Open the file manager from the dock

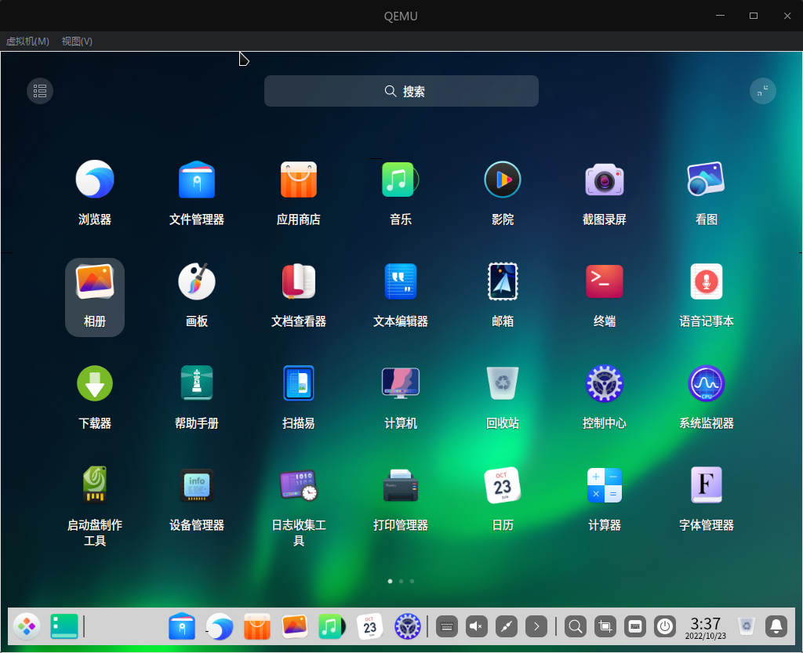coord(182,626)
